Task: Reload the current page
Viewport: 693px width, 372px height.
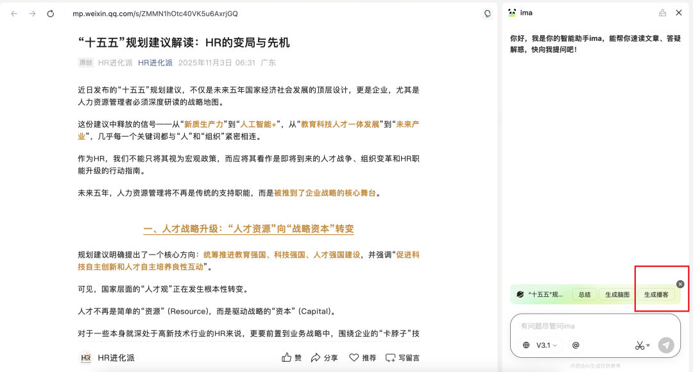Action: click(51, 13)
